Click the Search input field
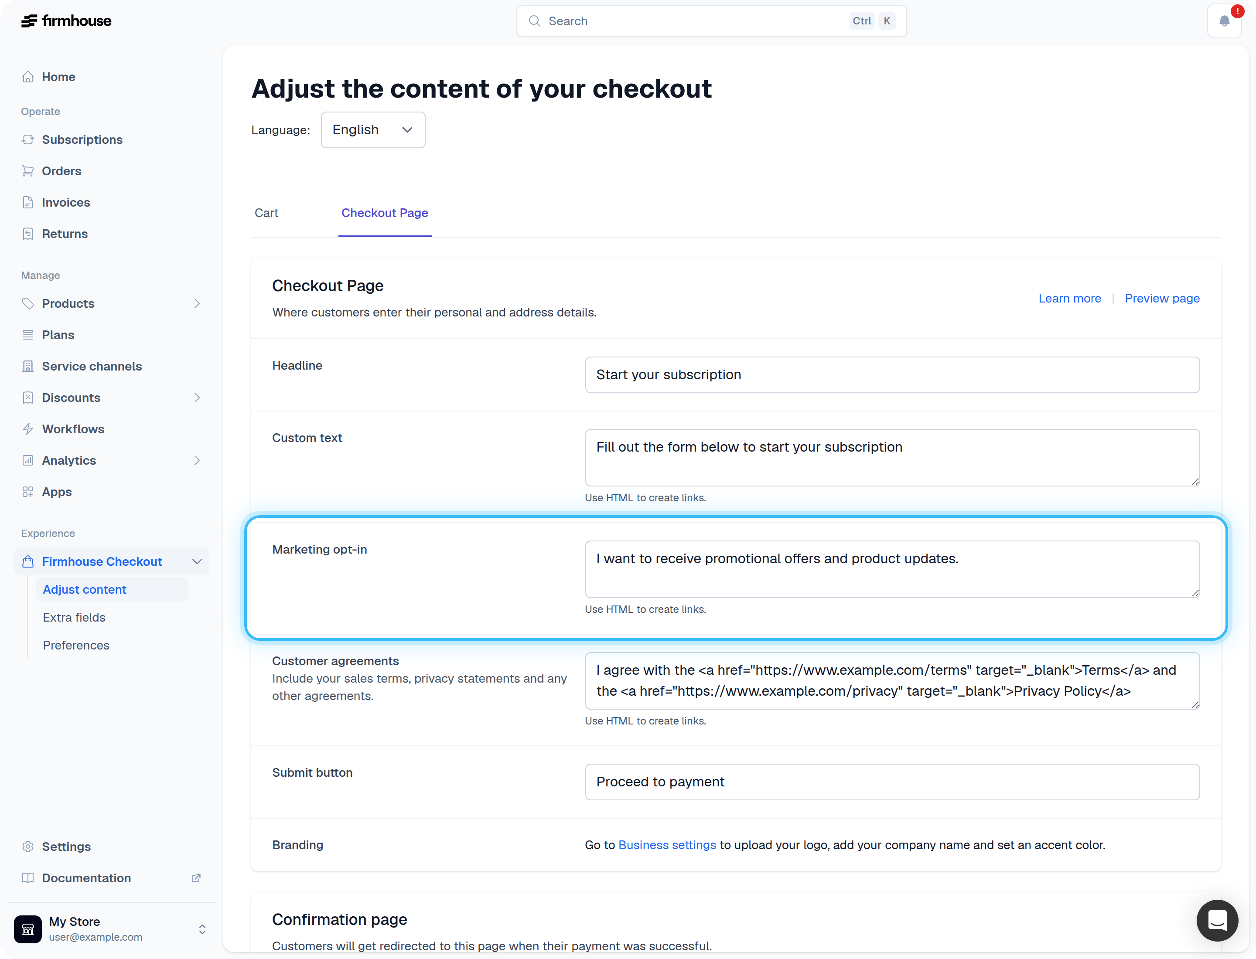This screenshot has height=959, width=1256. pos(711,21)
